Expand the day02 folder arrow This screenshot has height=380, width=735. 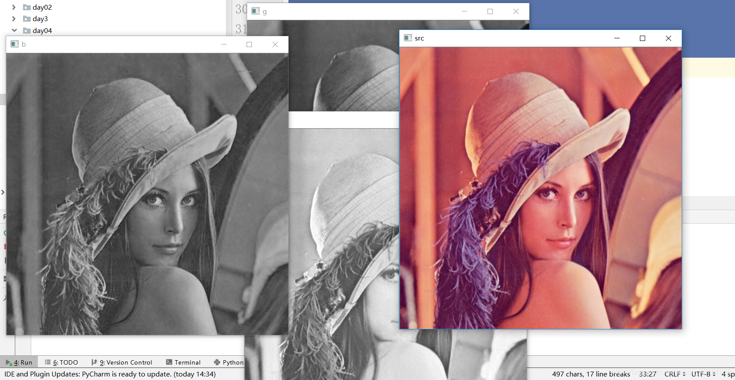14,7
